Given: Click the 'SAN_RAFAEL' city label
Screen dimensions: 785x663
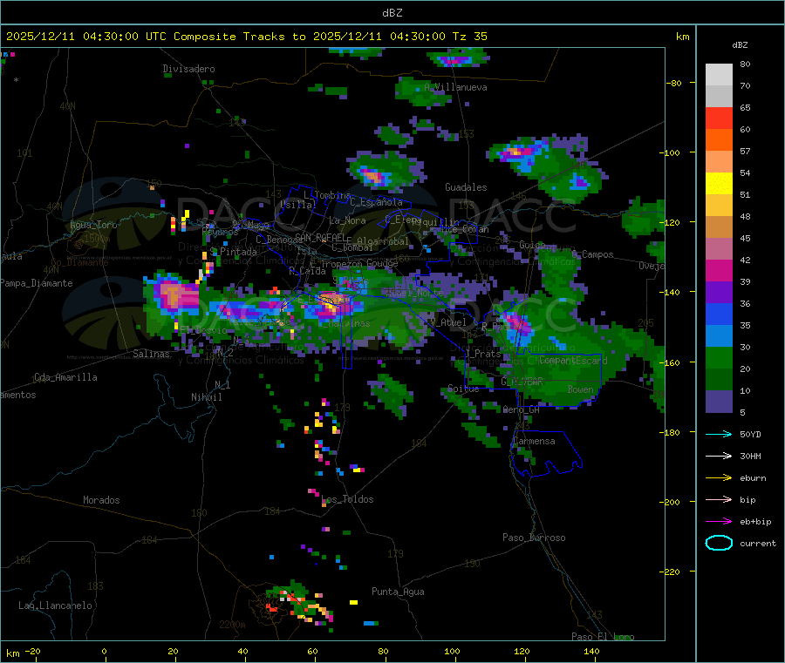Looking at the screenshot, I should (320, 237).
